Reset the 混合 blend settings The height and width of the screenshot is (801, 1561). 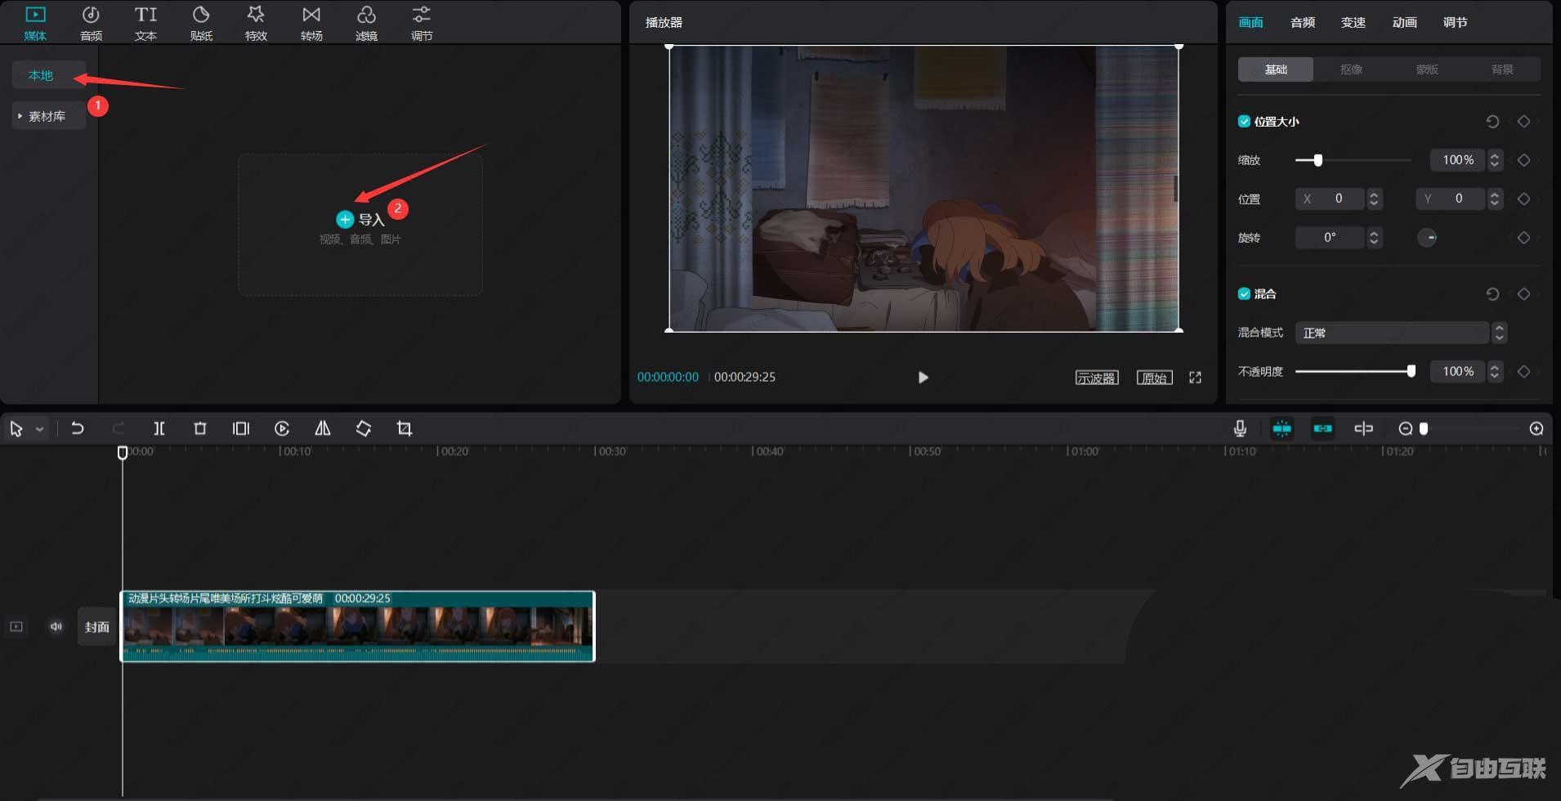[1492, 293]
